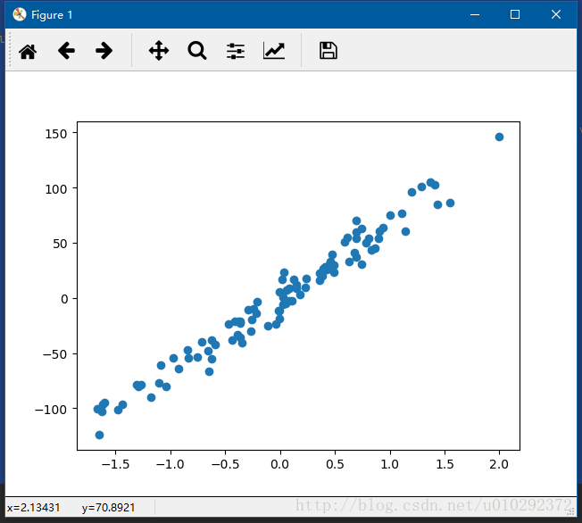Click the lowest data point near y=-125
The height and width of the screenshot is (523, 582).
99,435
